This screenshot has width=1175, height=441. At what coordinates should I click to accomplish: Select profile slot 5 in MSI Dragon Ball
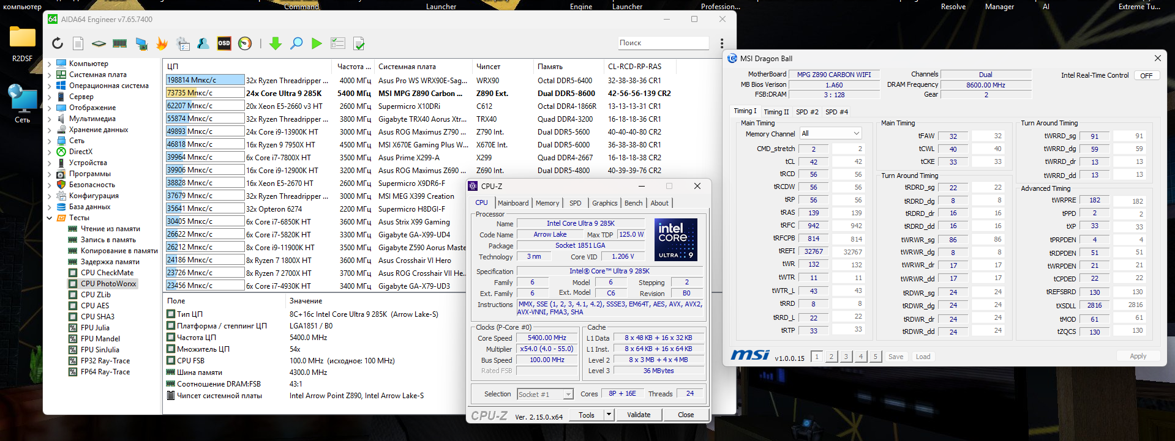pyautogui.click(x=876, y=357)
